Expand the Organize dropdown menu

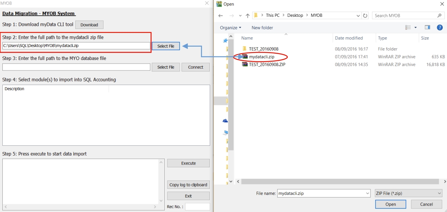click(231, 28)
